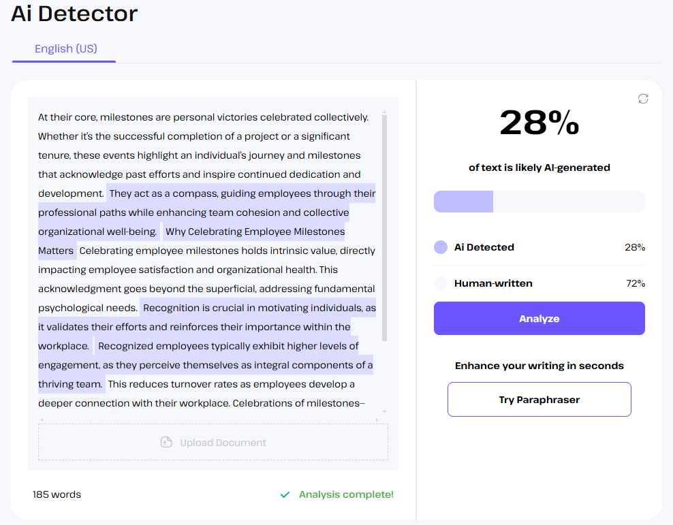Click the green Analysis complete checkmark
The width and height of the screenshot is (673, 525).
tap(285, 495)
